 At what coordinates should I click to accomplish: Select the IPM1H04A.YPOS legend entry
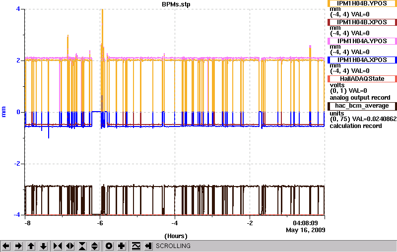pyautogui.click(x=362, y=41)
